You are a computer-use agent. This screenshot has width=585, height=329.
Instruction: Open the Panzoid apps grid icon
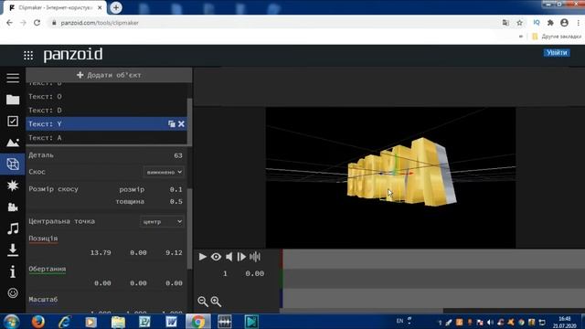coord(28,56)
